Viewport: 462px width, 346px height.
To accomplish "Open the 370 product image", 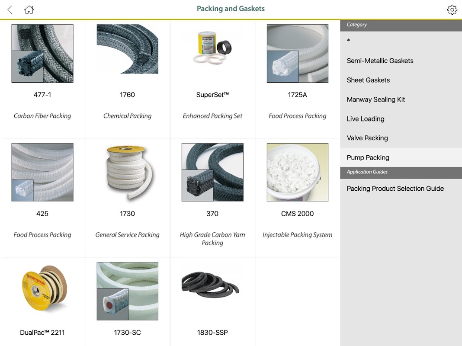I will (x=212, y=172).
